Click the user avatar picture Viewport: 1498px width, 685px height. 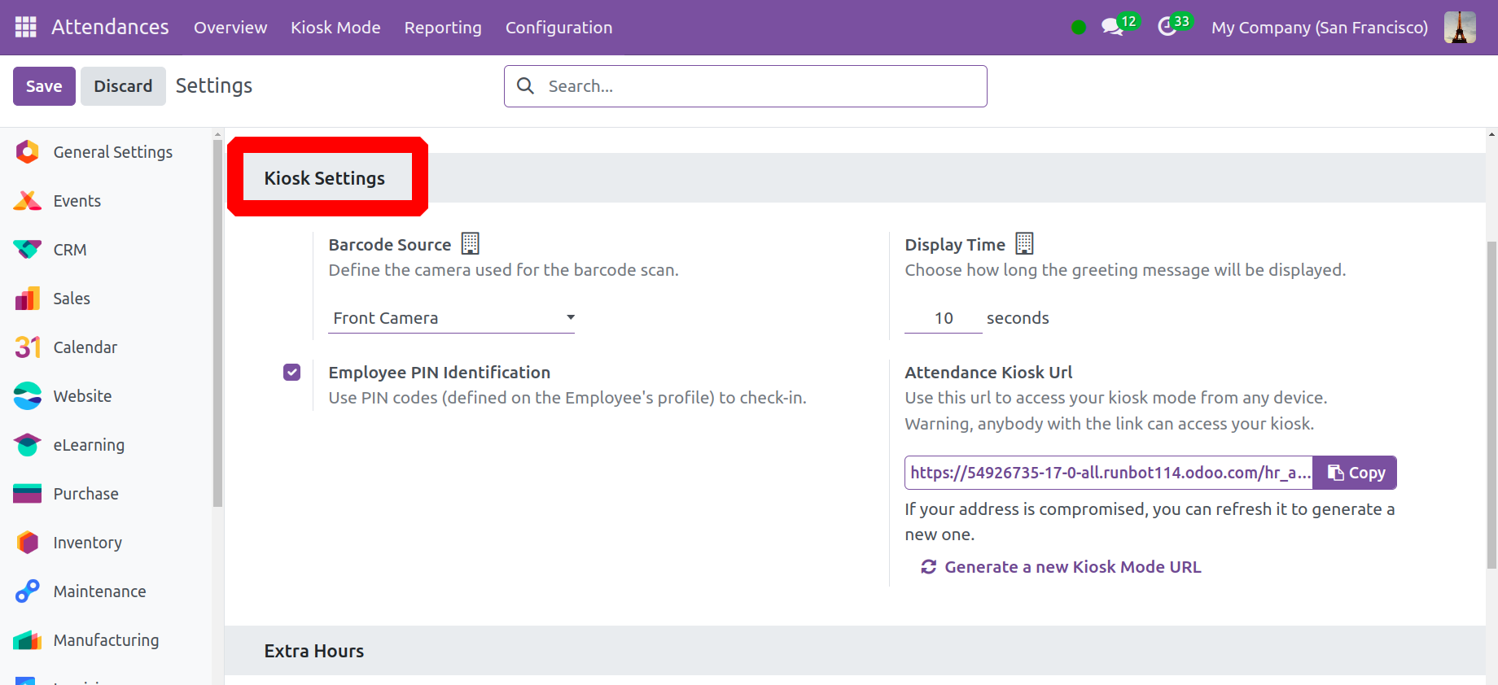pyautogui.click(x=1459, y=27)
